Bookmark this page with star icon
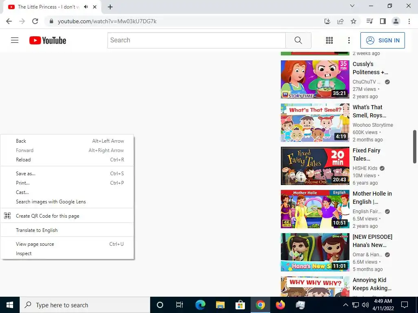 tap(354, 21)
